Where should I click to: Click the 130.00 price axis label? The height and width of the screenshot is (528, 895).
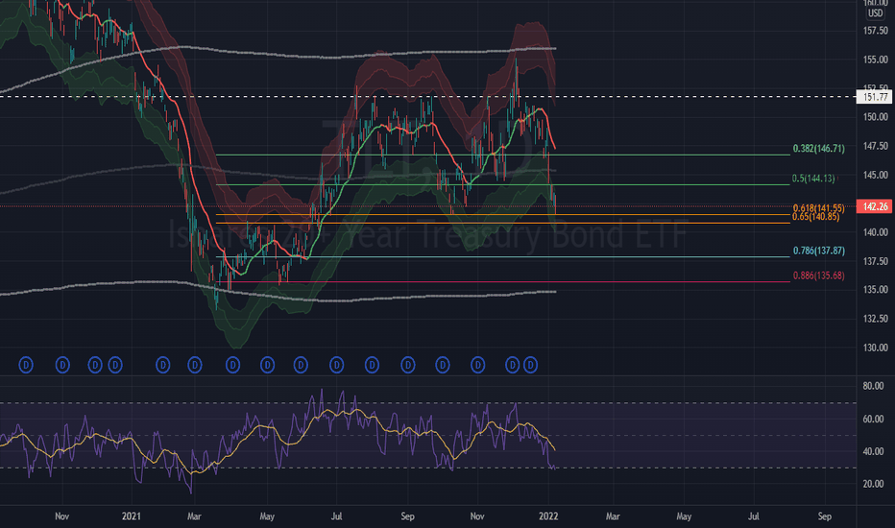pyautogui.click(x=875, y=348)
